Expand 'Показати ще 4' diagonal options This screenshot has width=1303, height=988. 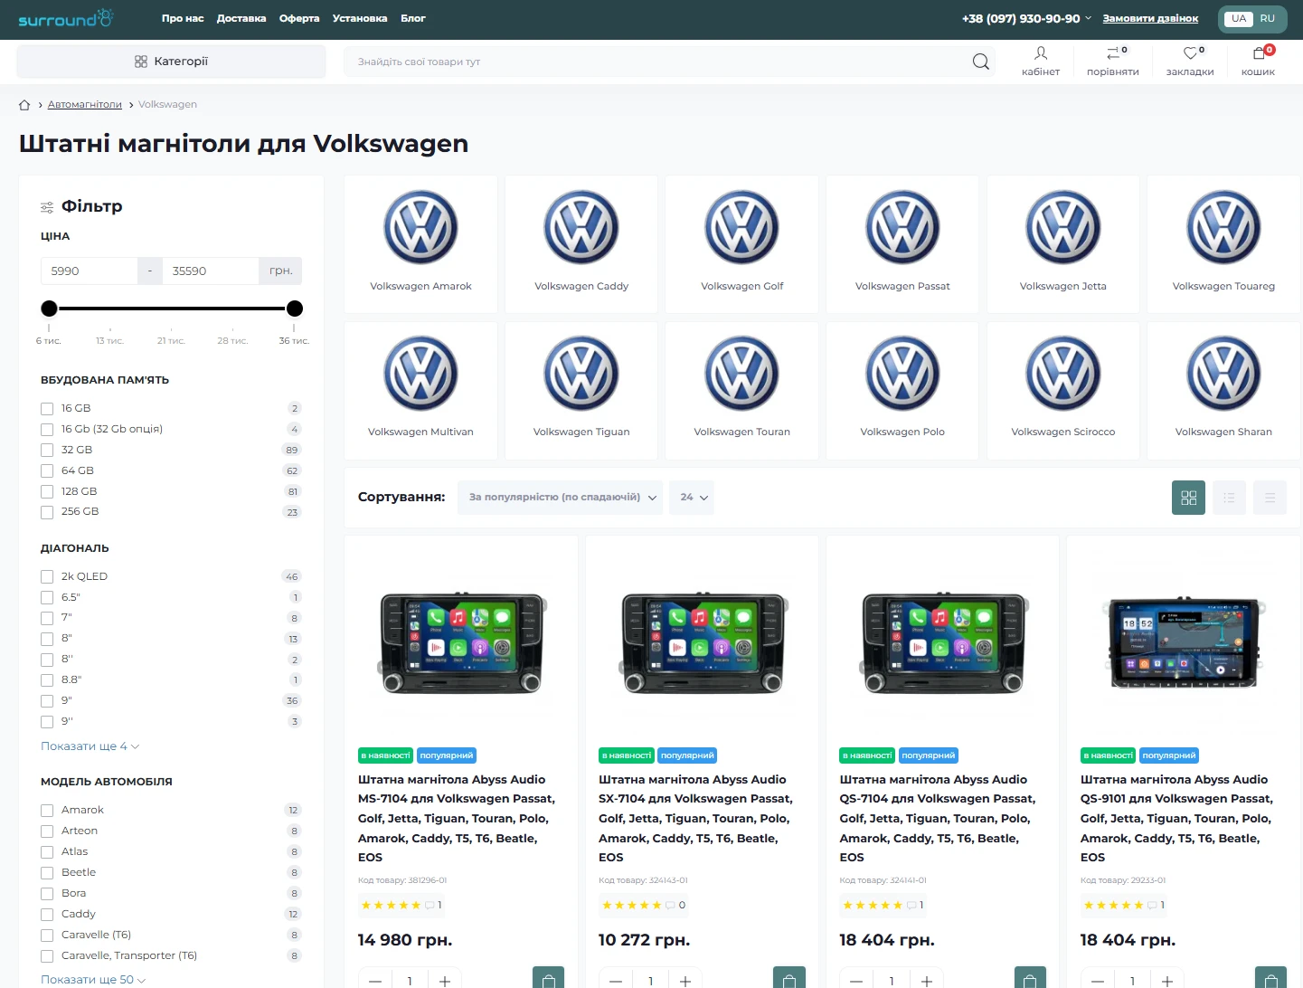90,746
